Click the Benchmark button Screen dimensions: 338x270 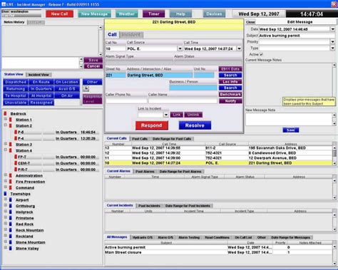coord(230,95)
